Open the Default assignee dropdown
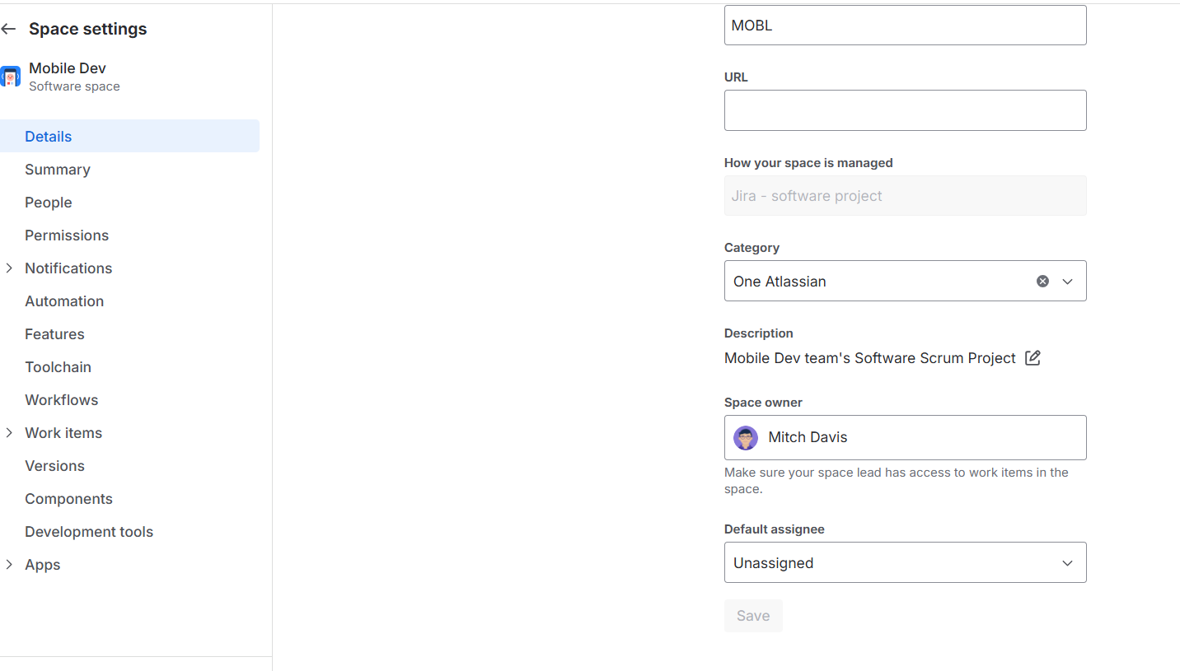 pyautogui.click(x=905, y=562)
